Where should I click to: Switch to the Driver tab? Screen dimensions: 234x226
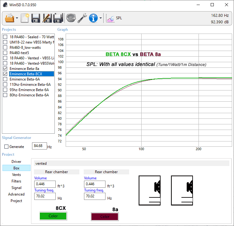pyautogui.click(x=16, y=162)
